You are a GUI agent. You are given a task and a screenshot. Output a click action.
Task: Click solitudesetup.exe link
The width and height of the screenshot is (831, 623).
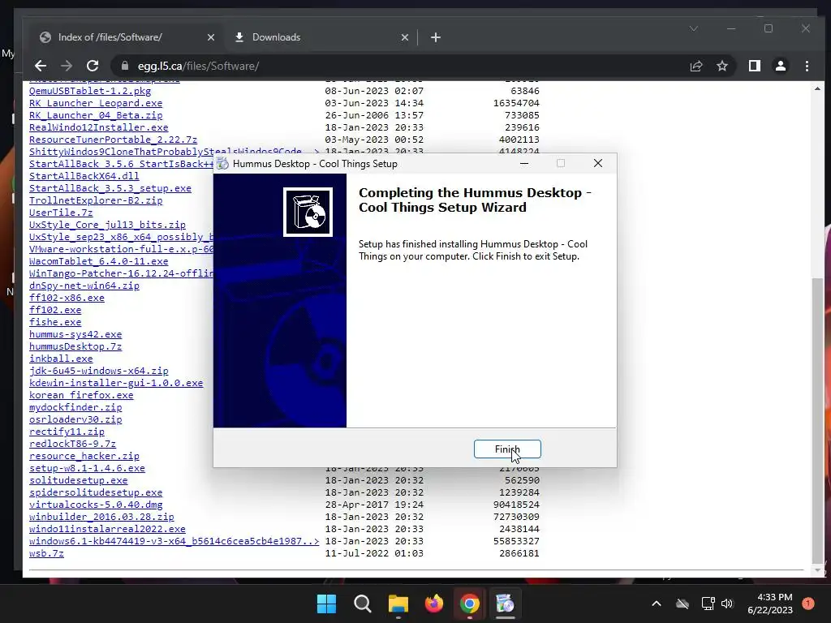79,481
